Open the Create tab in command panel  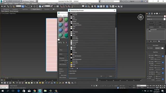(147, 14)
